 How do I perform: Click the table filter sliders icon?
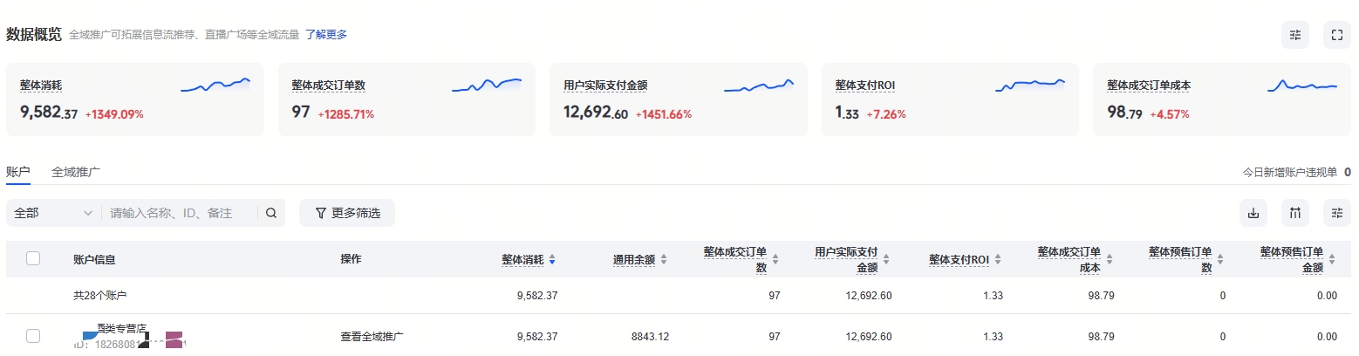click(1336, 213)
